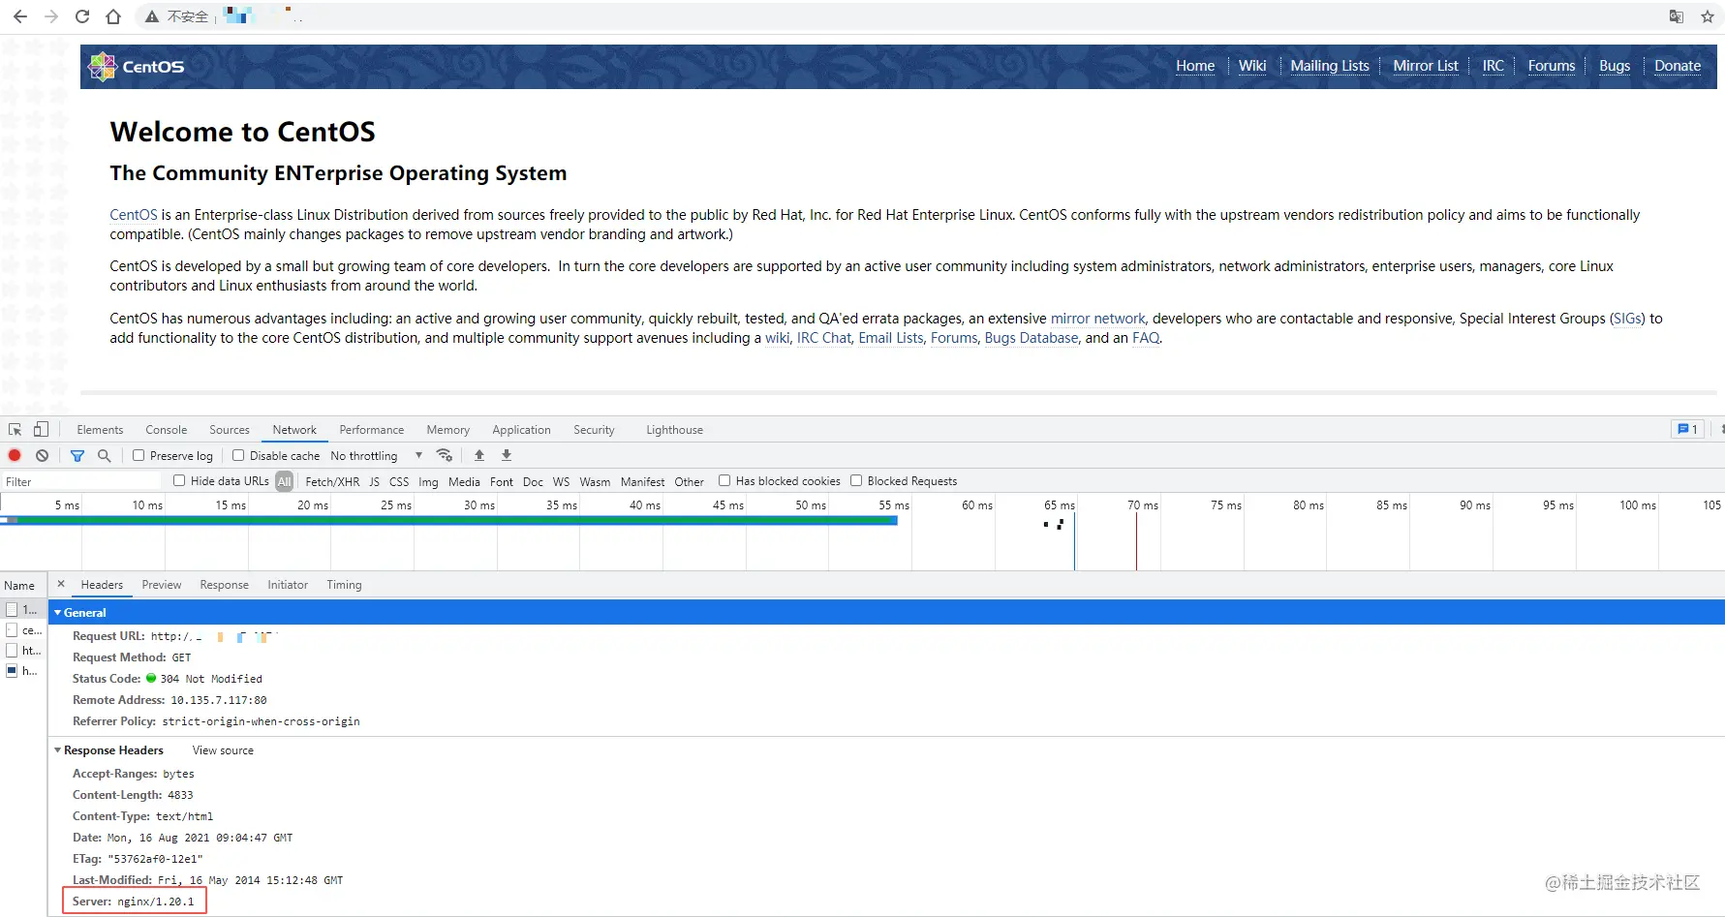
Task: Show the request Preview tab
Action: [x=162, y=584]
